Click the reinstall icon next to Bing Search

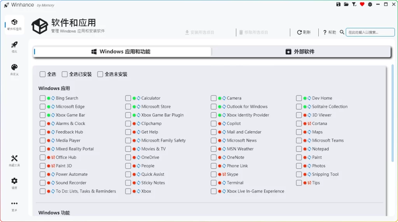tap(53, 98)
